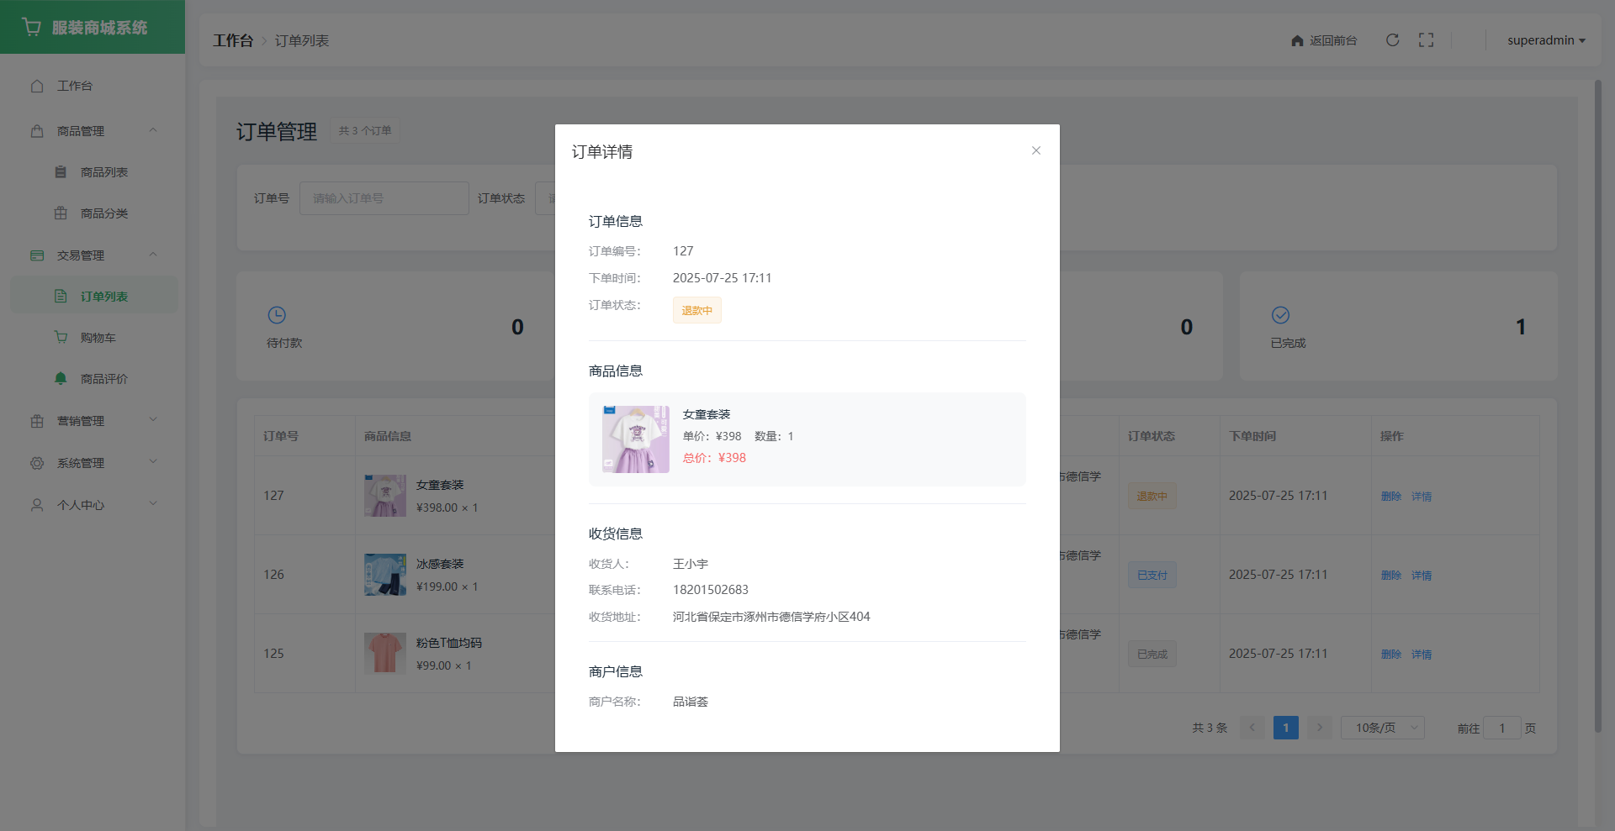Click 详情 link for order 126

[1421, 576]
